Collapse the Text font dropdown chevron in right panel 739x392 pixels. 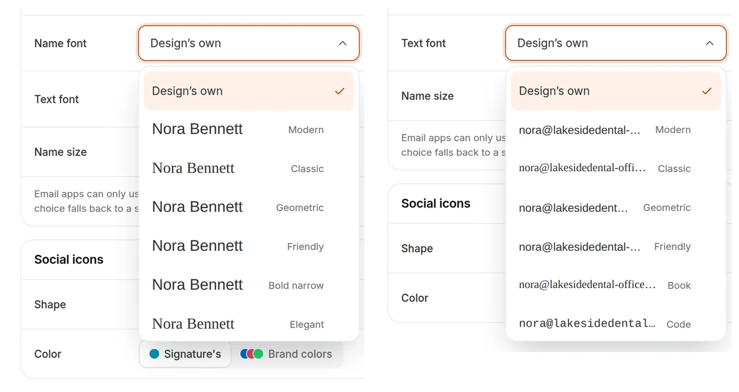click(709, 43)
